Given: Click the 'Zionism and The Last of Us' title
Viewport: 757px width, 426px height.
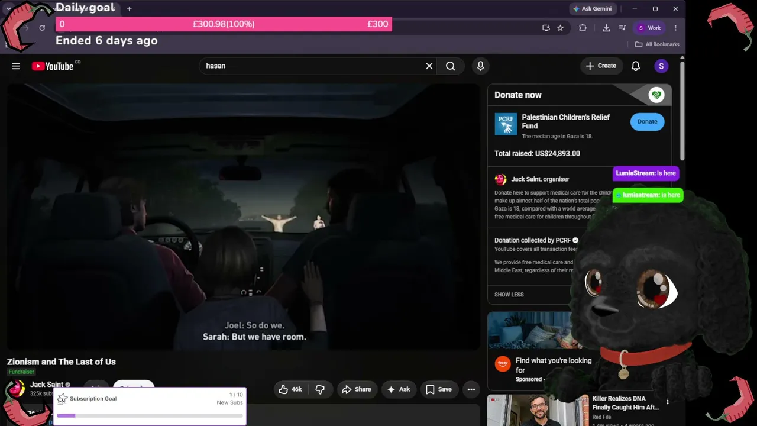Looking at the screenshot, I should click(x=62, y=362).
